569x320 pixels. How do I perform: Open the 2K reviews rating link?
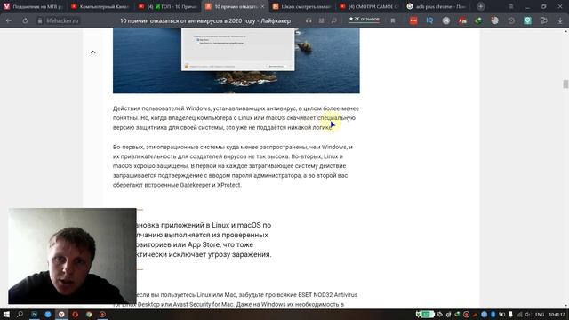[364, 20]
